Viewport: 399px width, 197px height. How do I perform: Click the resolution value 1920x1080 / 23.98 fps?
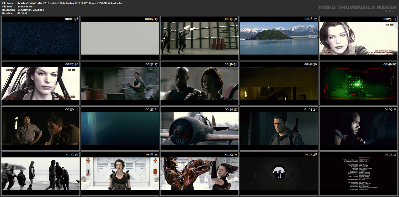(x=31, y=10)
